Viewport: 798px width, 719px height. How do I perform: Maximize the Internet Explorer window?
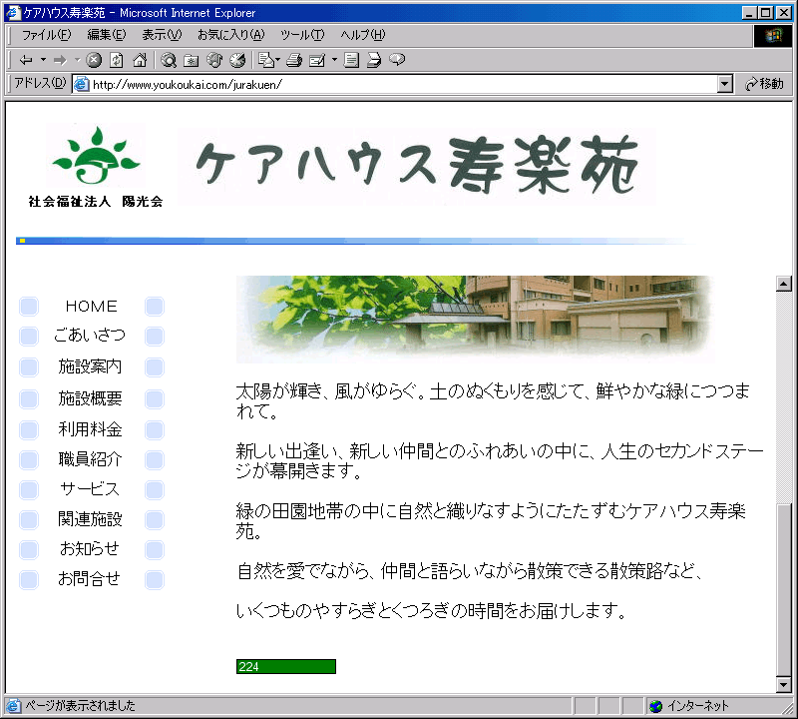tap(765, 13)
